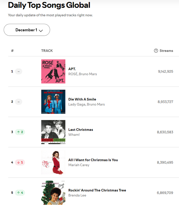Select the Last Christmas Wham! cover image
Image resolution: width=179 pixels, height=207 pixels.
pyautogui.click(x=53, y=132)
